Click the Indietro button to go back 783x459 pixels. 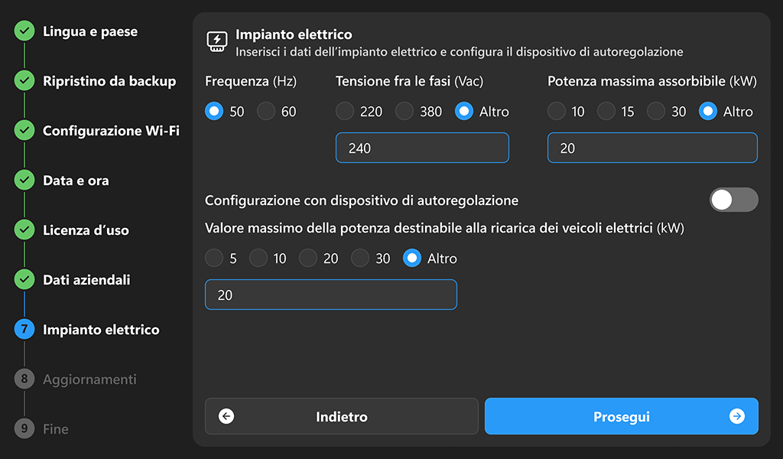[x=341, y=416]
